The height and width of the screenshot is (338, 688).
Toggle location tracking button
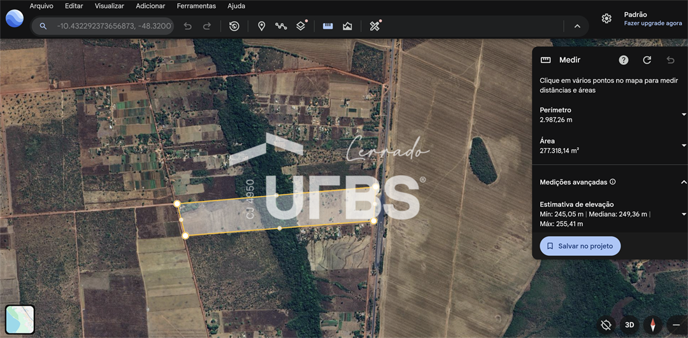(x=606, y=325)
